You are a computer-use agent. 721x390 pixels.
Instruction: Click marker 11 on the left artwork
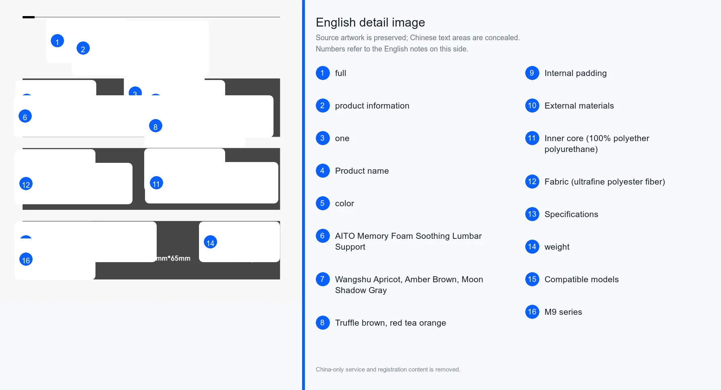pos(156,183)
